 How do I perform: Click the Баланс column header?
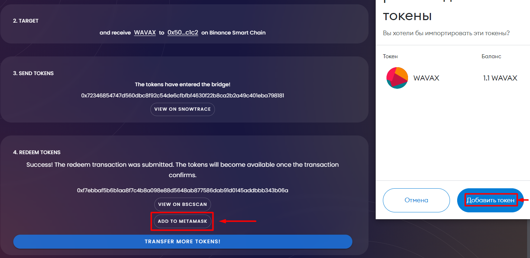[x=491, y=56]
